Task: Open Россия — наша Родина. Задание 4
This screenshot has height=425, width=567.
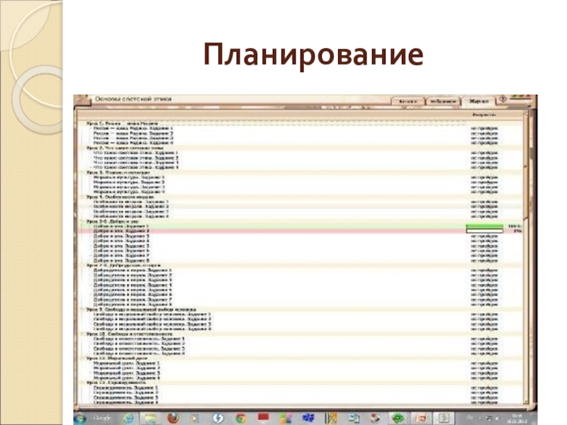Action: 133,143
